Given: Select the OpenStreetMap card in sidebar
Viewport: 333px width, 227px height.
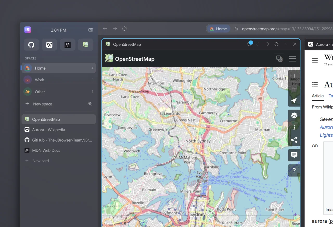Looking at the screenshot, I should (59, 119).
